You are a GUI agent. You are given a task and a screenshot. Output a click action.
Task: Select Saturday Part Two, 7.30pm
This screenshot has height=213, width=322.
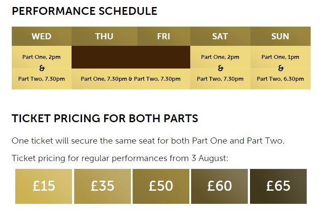coord(220,79)
